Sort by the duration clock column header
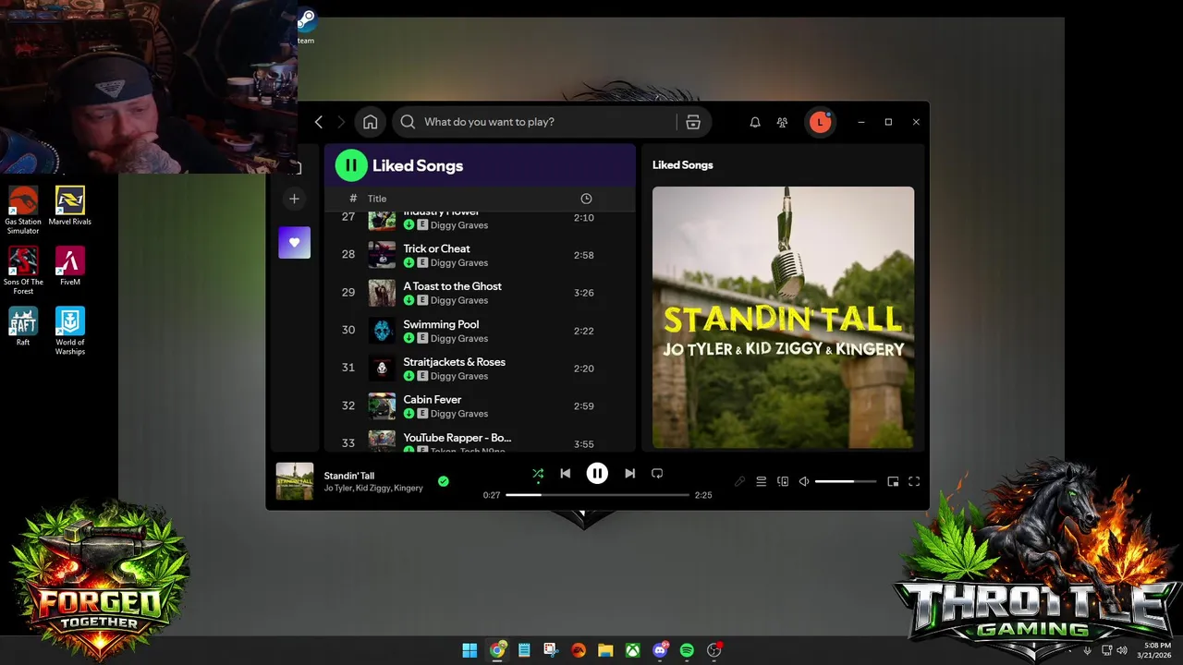This screenshot has height=665, width=1183. [586, 199]
